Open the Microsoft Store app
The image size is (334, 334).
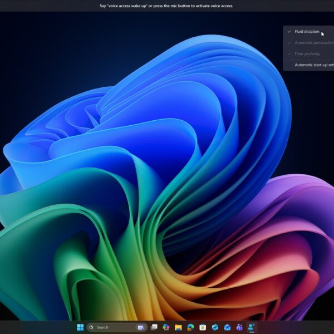203,327
